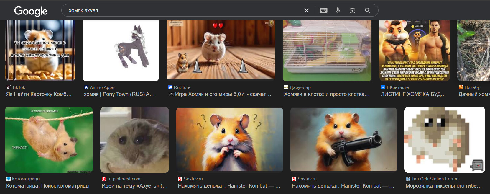The height and width of the screenshot is (194, 490).
Task: Clear the search query text
Action: (x=306, y=10)
